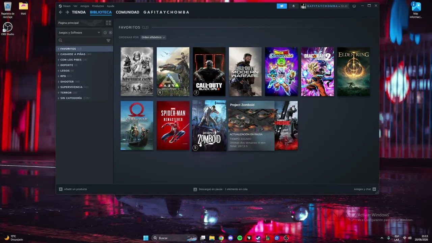The height and width of the screenshot is (243, 432).
Task: Open the GAFITAYCHOMBA profile tab
Action: (x=166, y=12)
